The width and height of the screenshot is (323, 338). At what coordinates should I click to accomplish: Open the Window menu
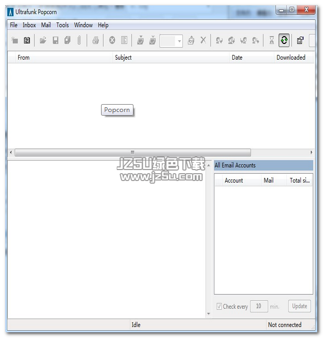click(83, 25)
